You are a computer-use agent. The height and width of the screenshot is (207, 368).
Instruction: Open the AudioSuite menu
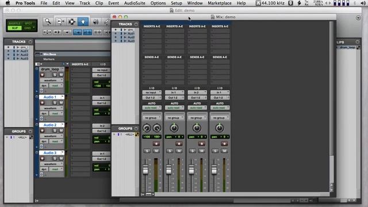click(x=135, y=3)
